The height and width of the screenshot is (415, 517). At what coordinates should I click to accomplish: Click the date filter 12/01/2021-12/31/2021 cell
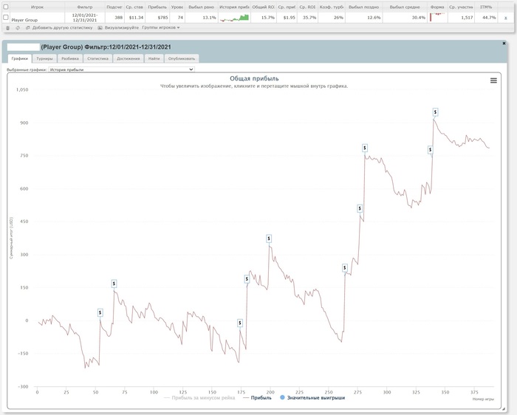tap(85, 18)
